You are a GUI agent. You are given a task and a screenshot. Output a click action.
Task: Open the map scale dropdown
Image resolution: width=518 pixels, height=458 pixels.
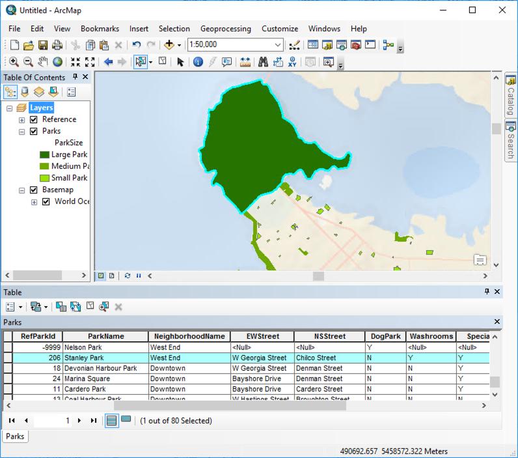(x=279, y=45)
